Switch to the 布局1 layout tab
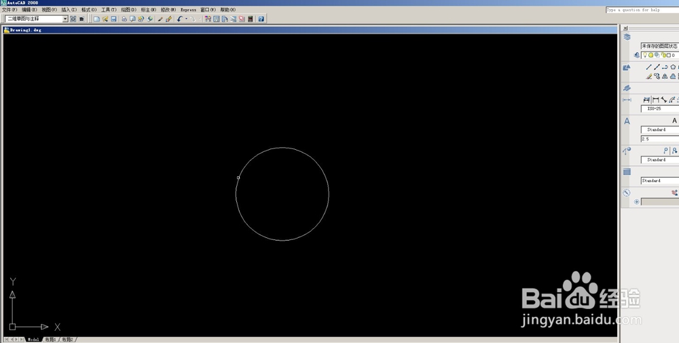The width and height of the screenshot is (679, 343). pos(51,340)
